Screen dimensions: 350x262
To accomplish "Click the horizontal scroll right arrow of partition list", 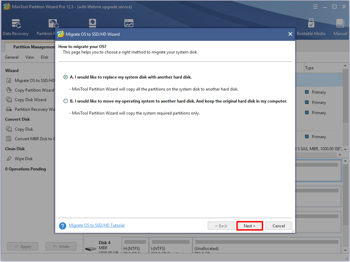I will point(340,155).
